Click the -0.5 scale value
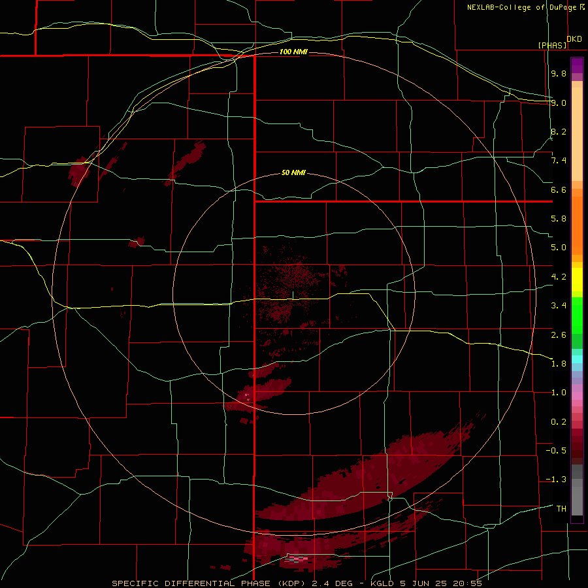 [556, 451]
